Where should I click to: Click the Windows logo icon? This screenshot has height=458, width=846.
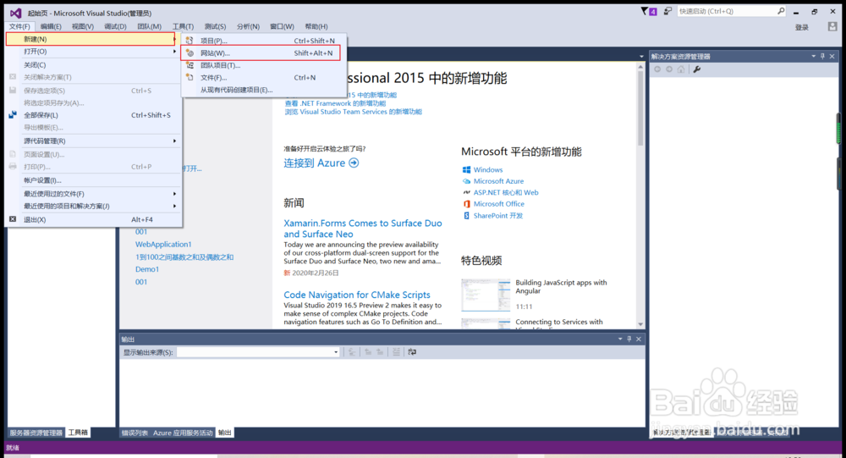[467, 169]
